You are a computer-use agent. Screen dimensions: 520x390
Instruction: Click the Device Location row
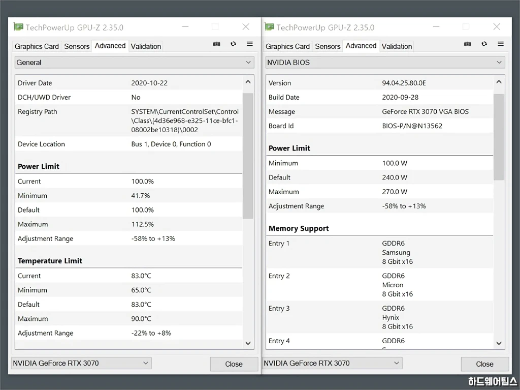point(129,144)
